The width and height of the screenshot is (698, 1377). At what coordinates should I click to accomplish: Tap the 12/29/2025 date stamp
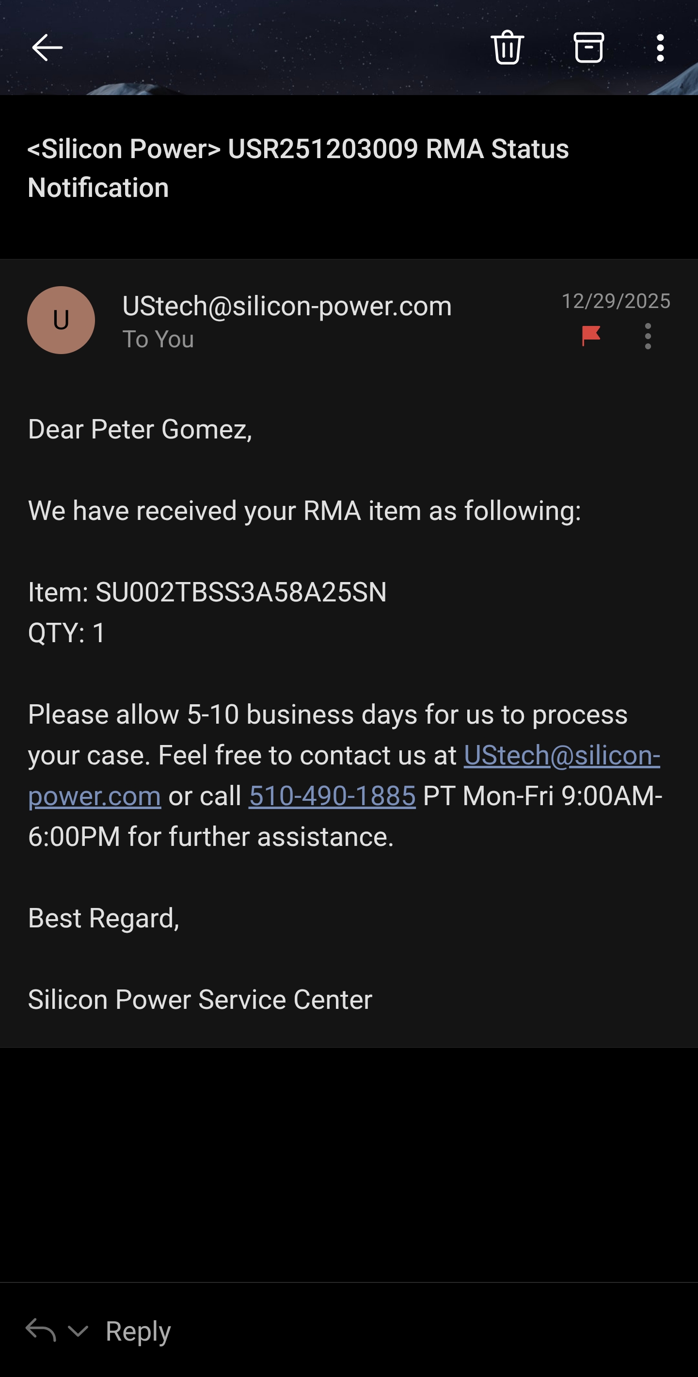(x=615, y=301)
